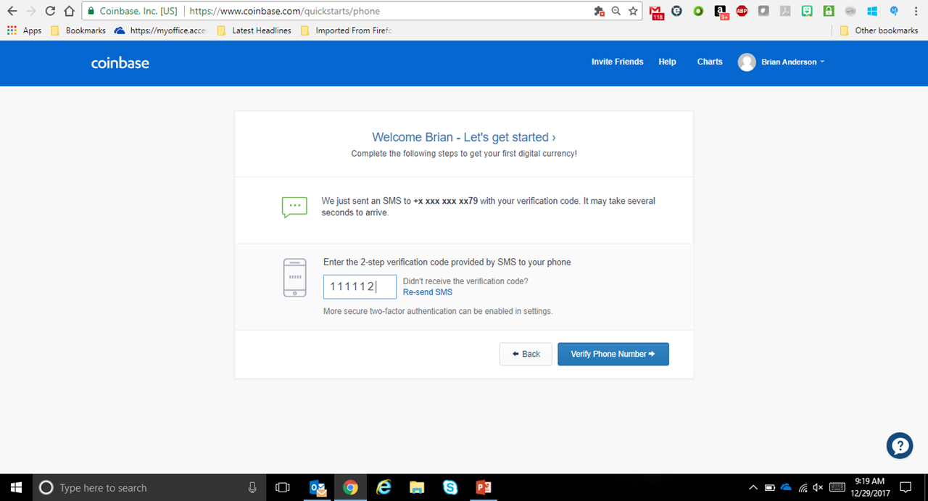Click the browser home icon
928x501 pixels.
click(x=69, y=11)
